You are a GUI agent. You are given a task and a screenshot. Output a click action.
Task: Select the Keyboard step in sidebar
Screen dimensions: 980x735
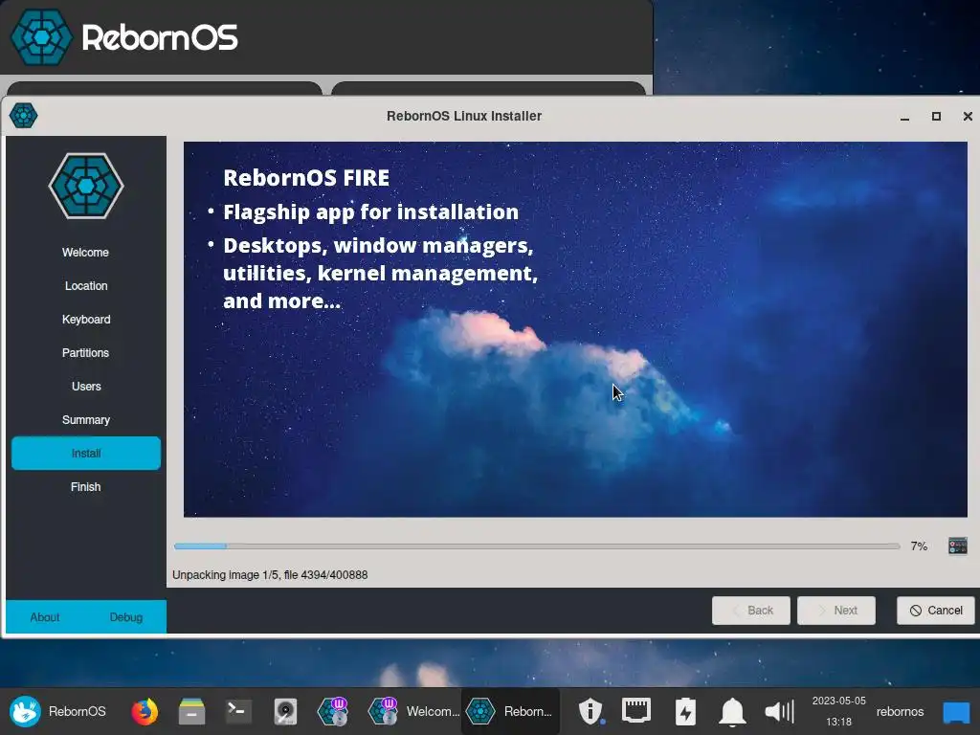pos(85,320)
